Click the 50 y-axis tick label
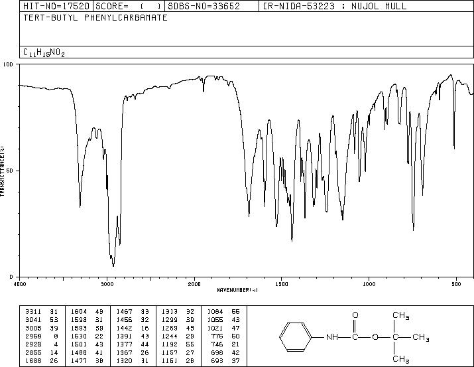The image size is (474, 367). point(10,171)
